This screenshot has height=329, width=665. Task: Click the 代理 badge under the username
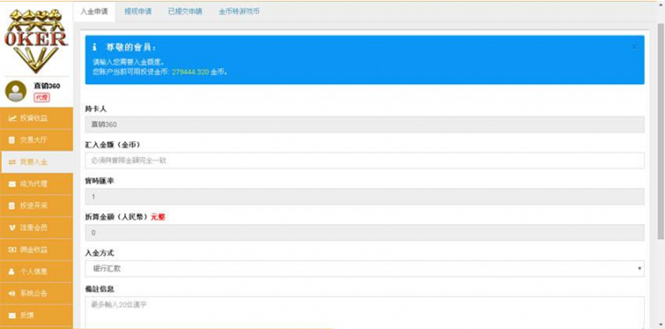[x=42, y=97]
